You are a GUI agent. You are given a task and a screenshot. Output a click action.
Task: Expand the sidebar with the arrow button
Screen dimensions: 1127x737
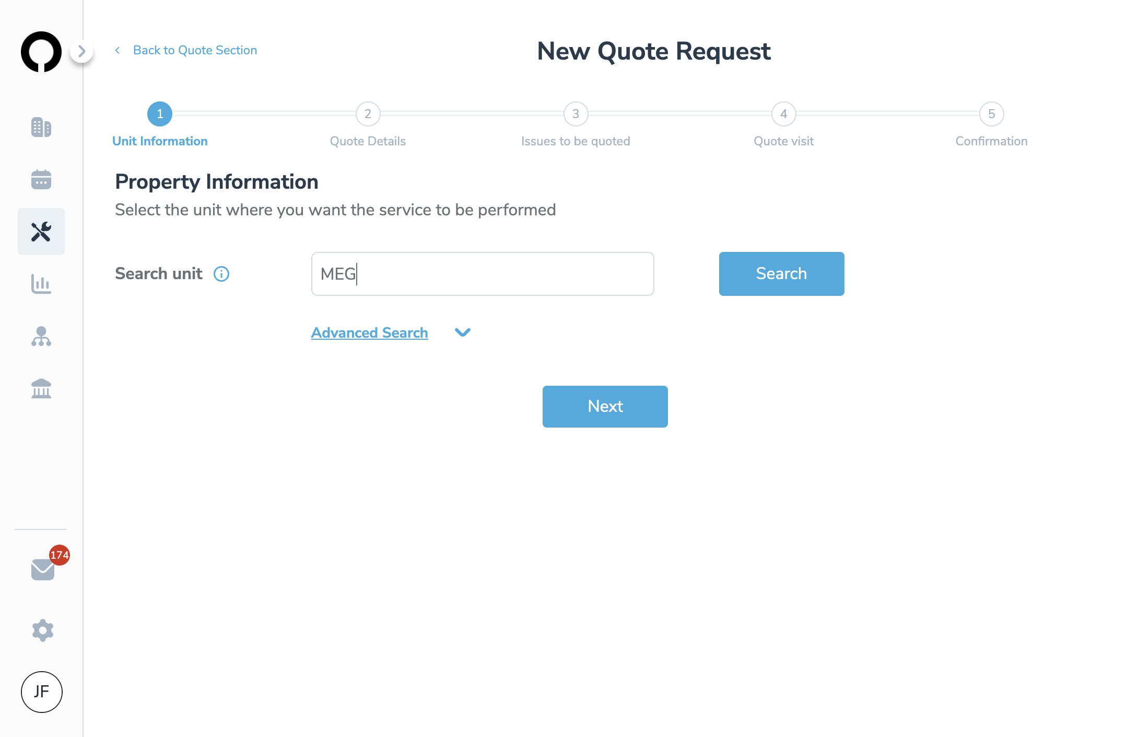[x=81, y=51]
